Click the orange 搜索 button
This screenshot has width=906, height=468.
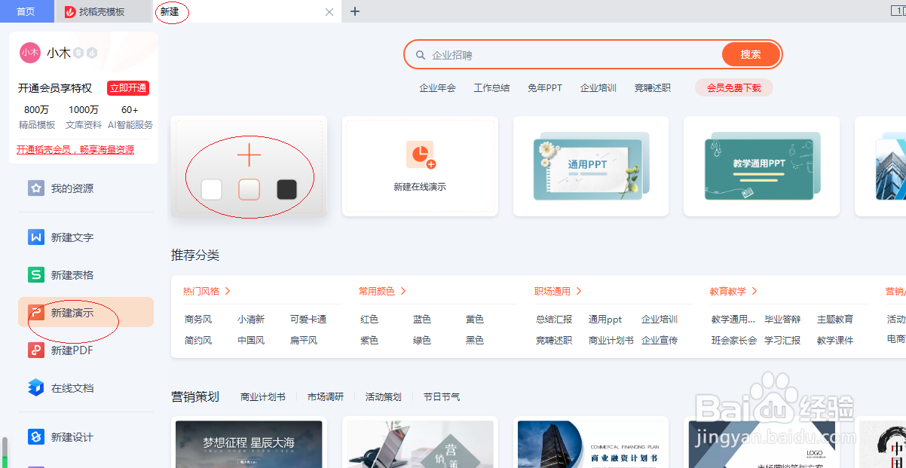[751, 54]
